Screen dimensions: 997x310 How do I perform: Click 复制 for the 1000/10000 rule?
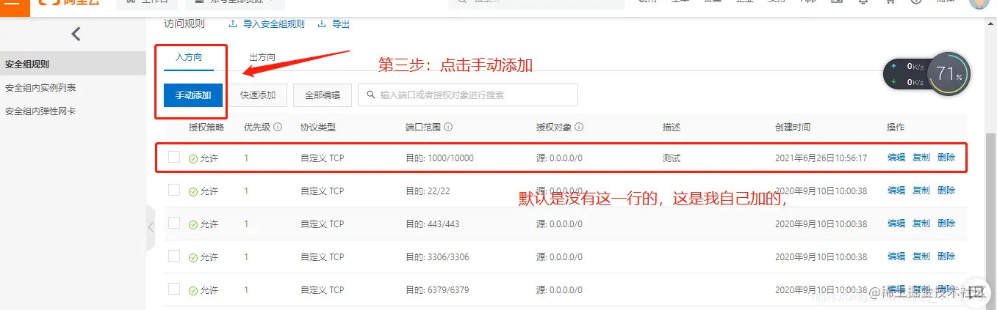[921, 158]
